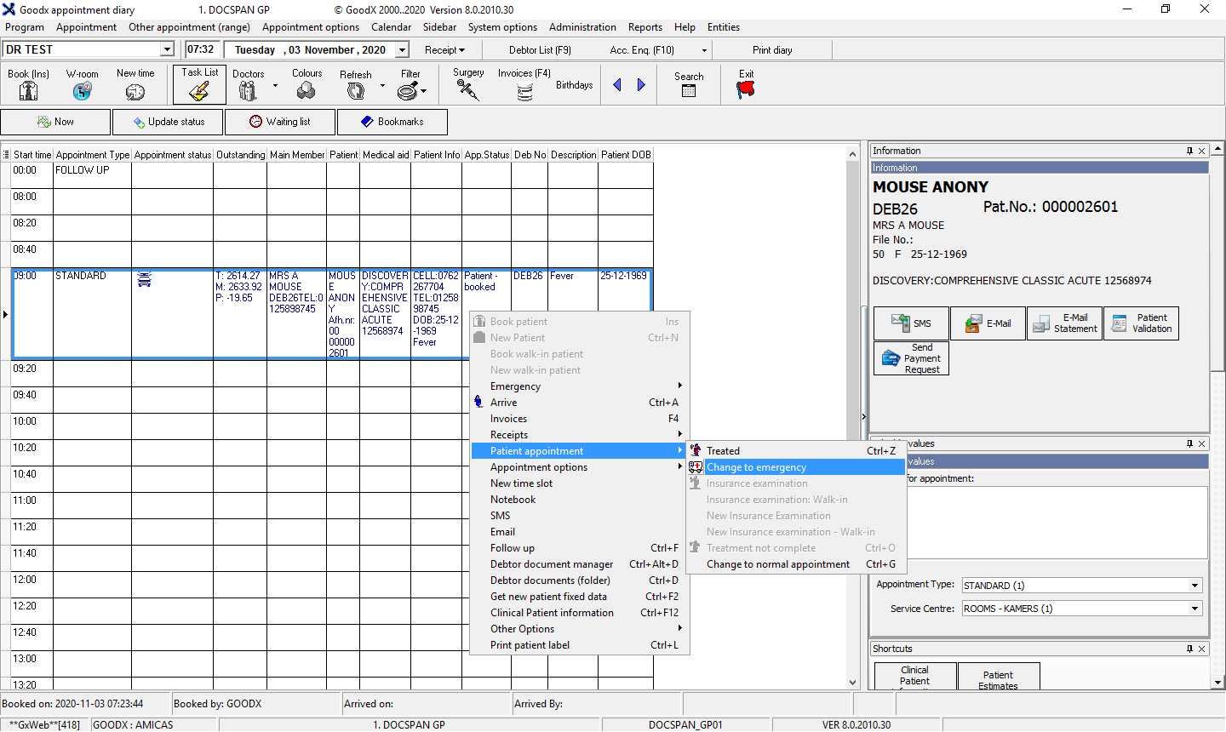1226x732 pixels.
Task: Open the Task List toolbar icon
Action: click(x=199, y=90)
